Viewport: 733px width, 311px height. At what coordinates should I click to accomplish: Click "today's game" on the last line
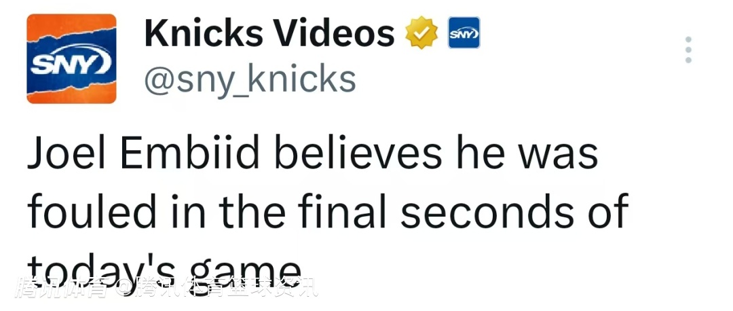click(163, 268)
